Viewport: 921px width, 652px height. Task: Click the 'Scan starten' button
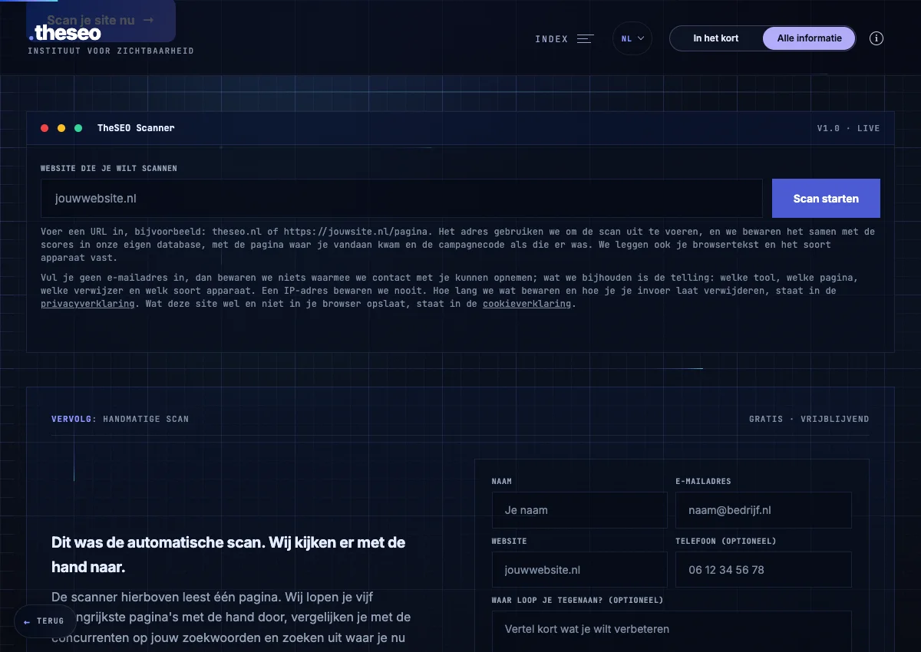(x=826, y=199)
